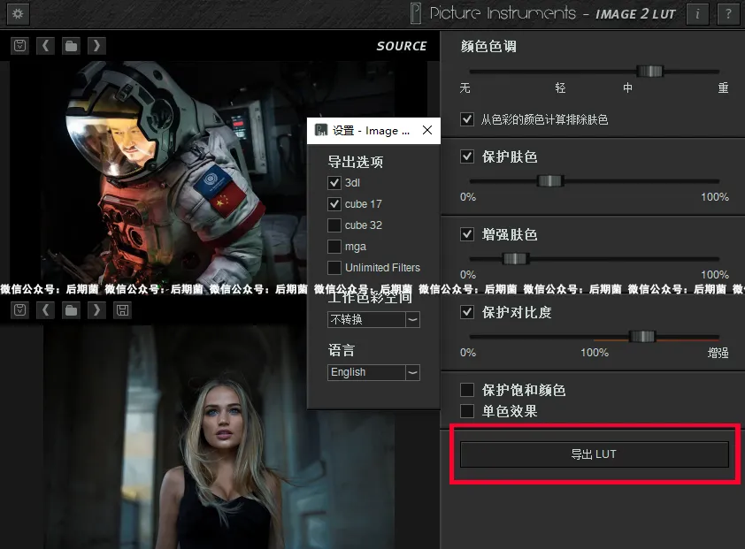Open the help question mark button

[728, 14]
